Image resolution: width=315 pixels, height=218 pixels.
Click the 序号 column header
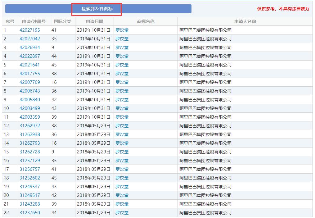pos(10,21)
